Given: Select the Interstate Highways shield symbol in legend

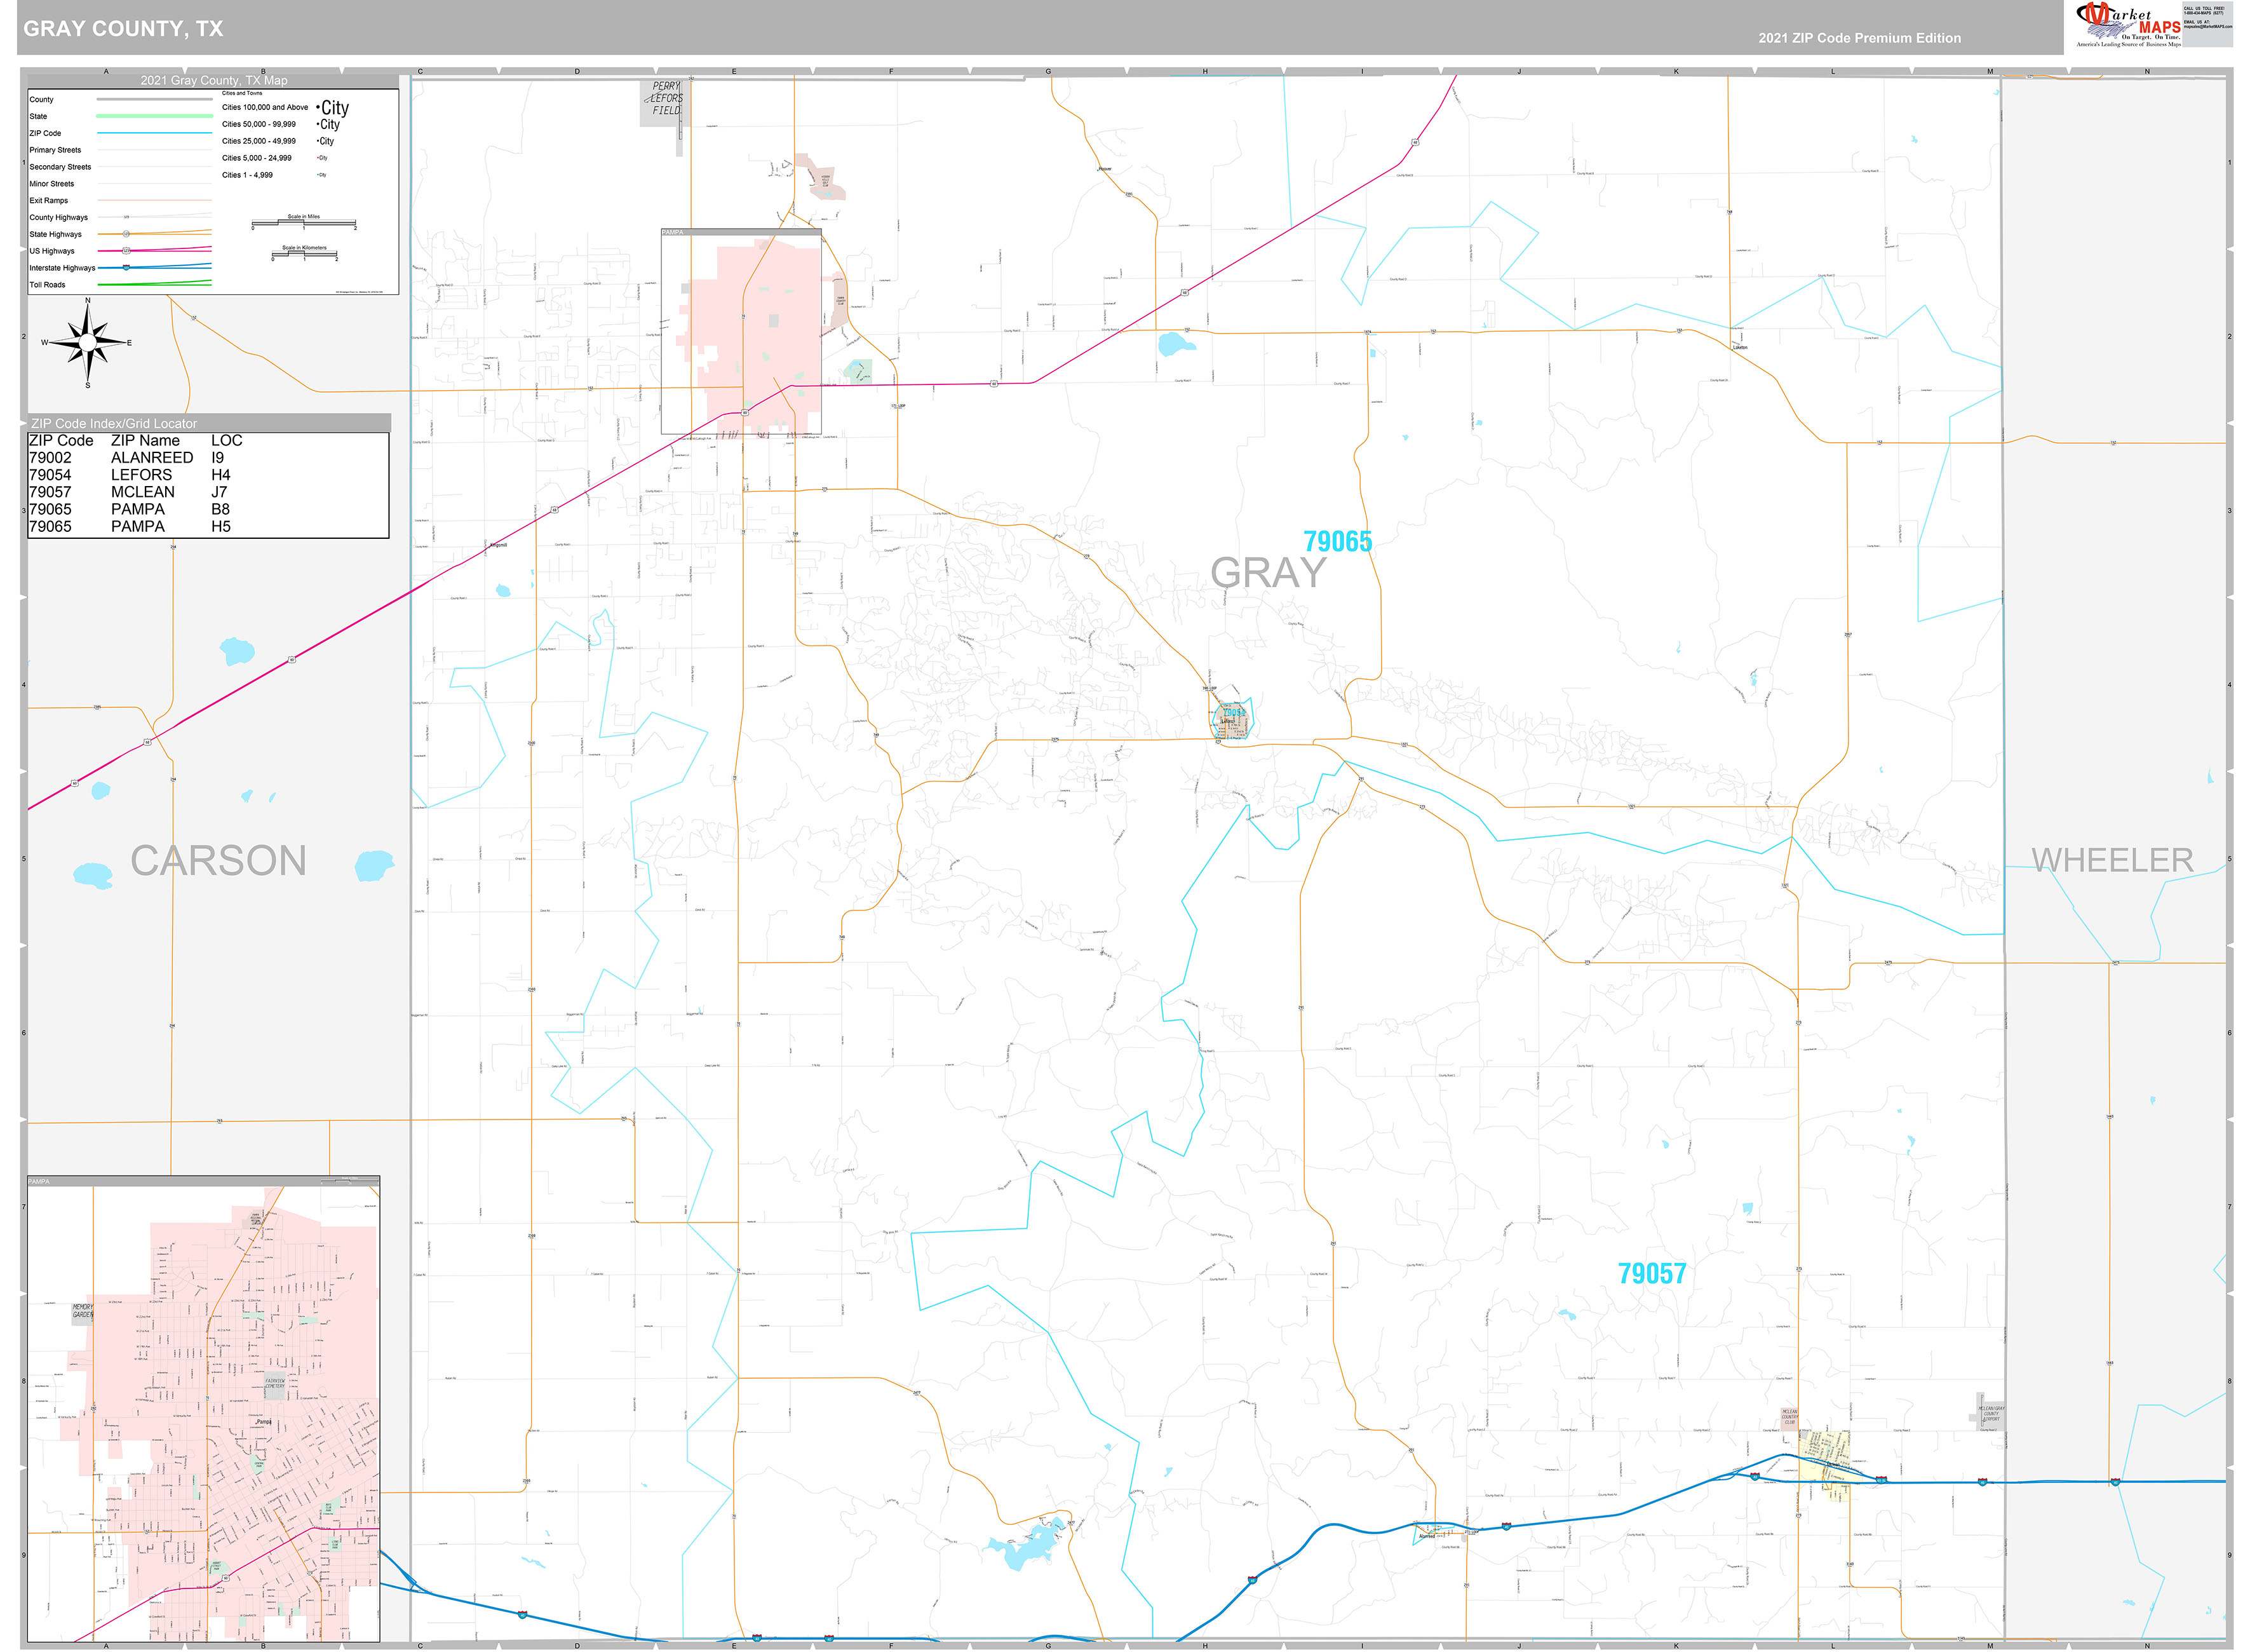Looking at the screenshot, I should click(126, 268).
